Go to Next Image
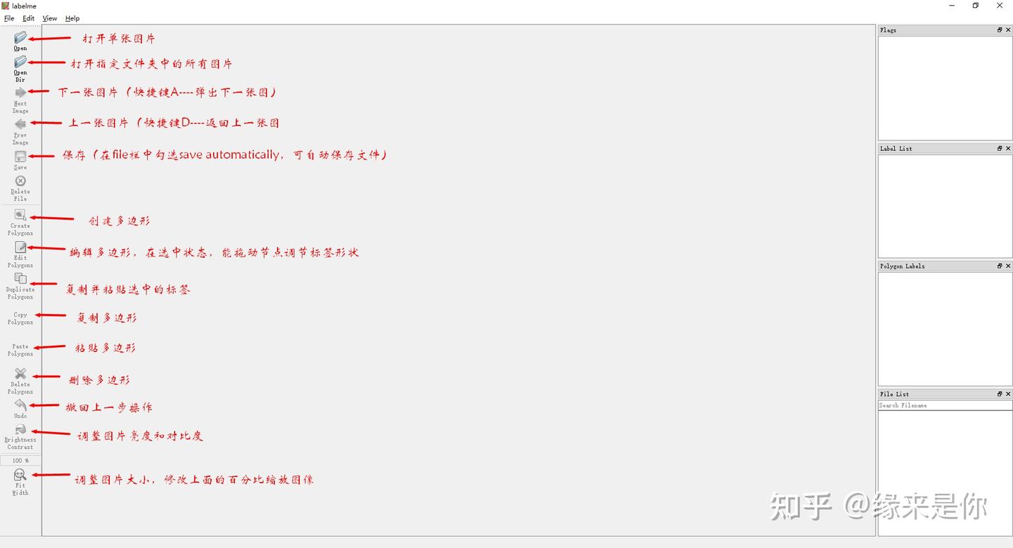 [x=20, y=93]
